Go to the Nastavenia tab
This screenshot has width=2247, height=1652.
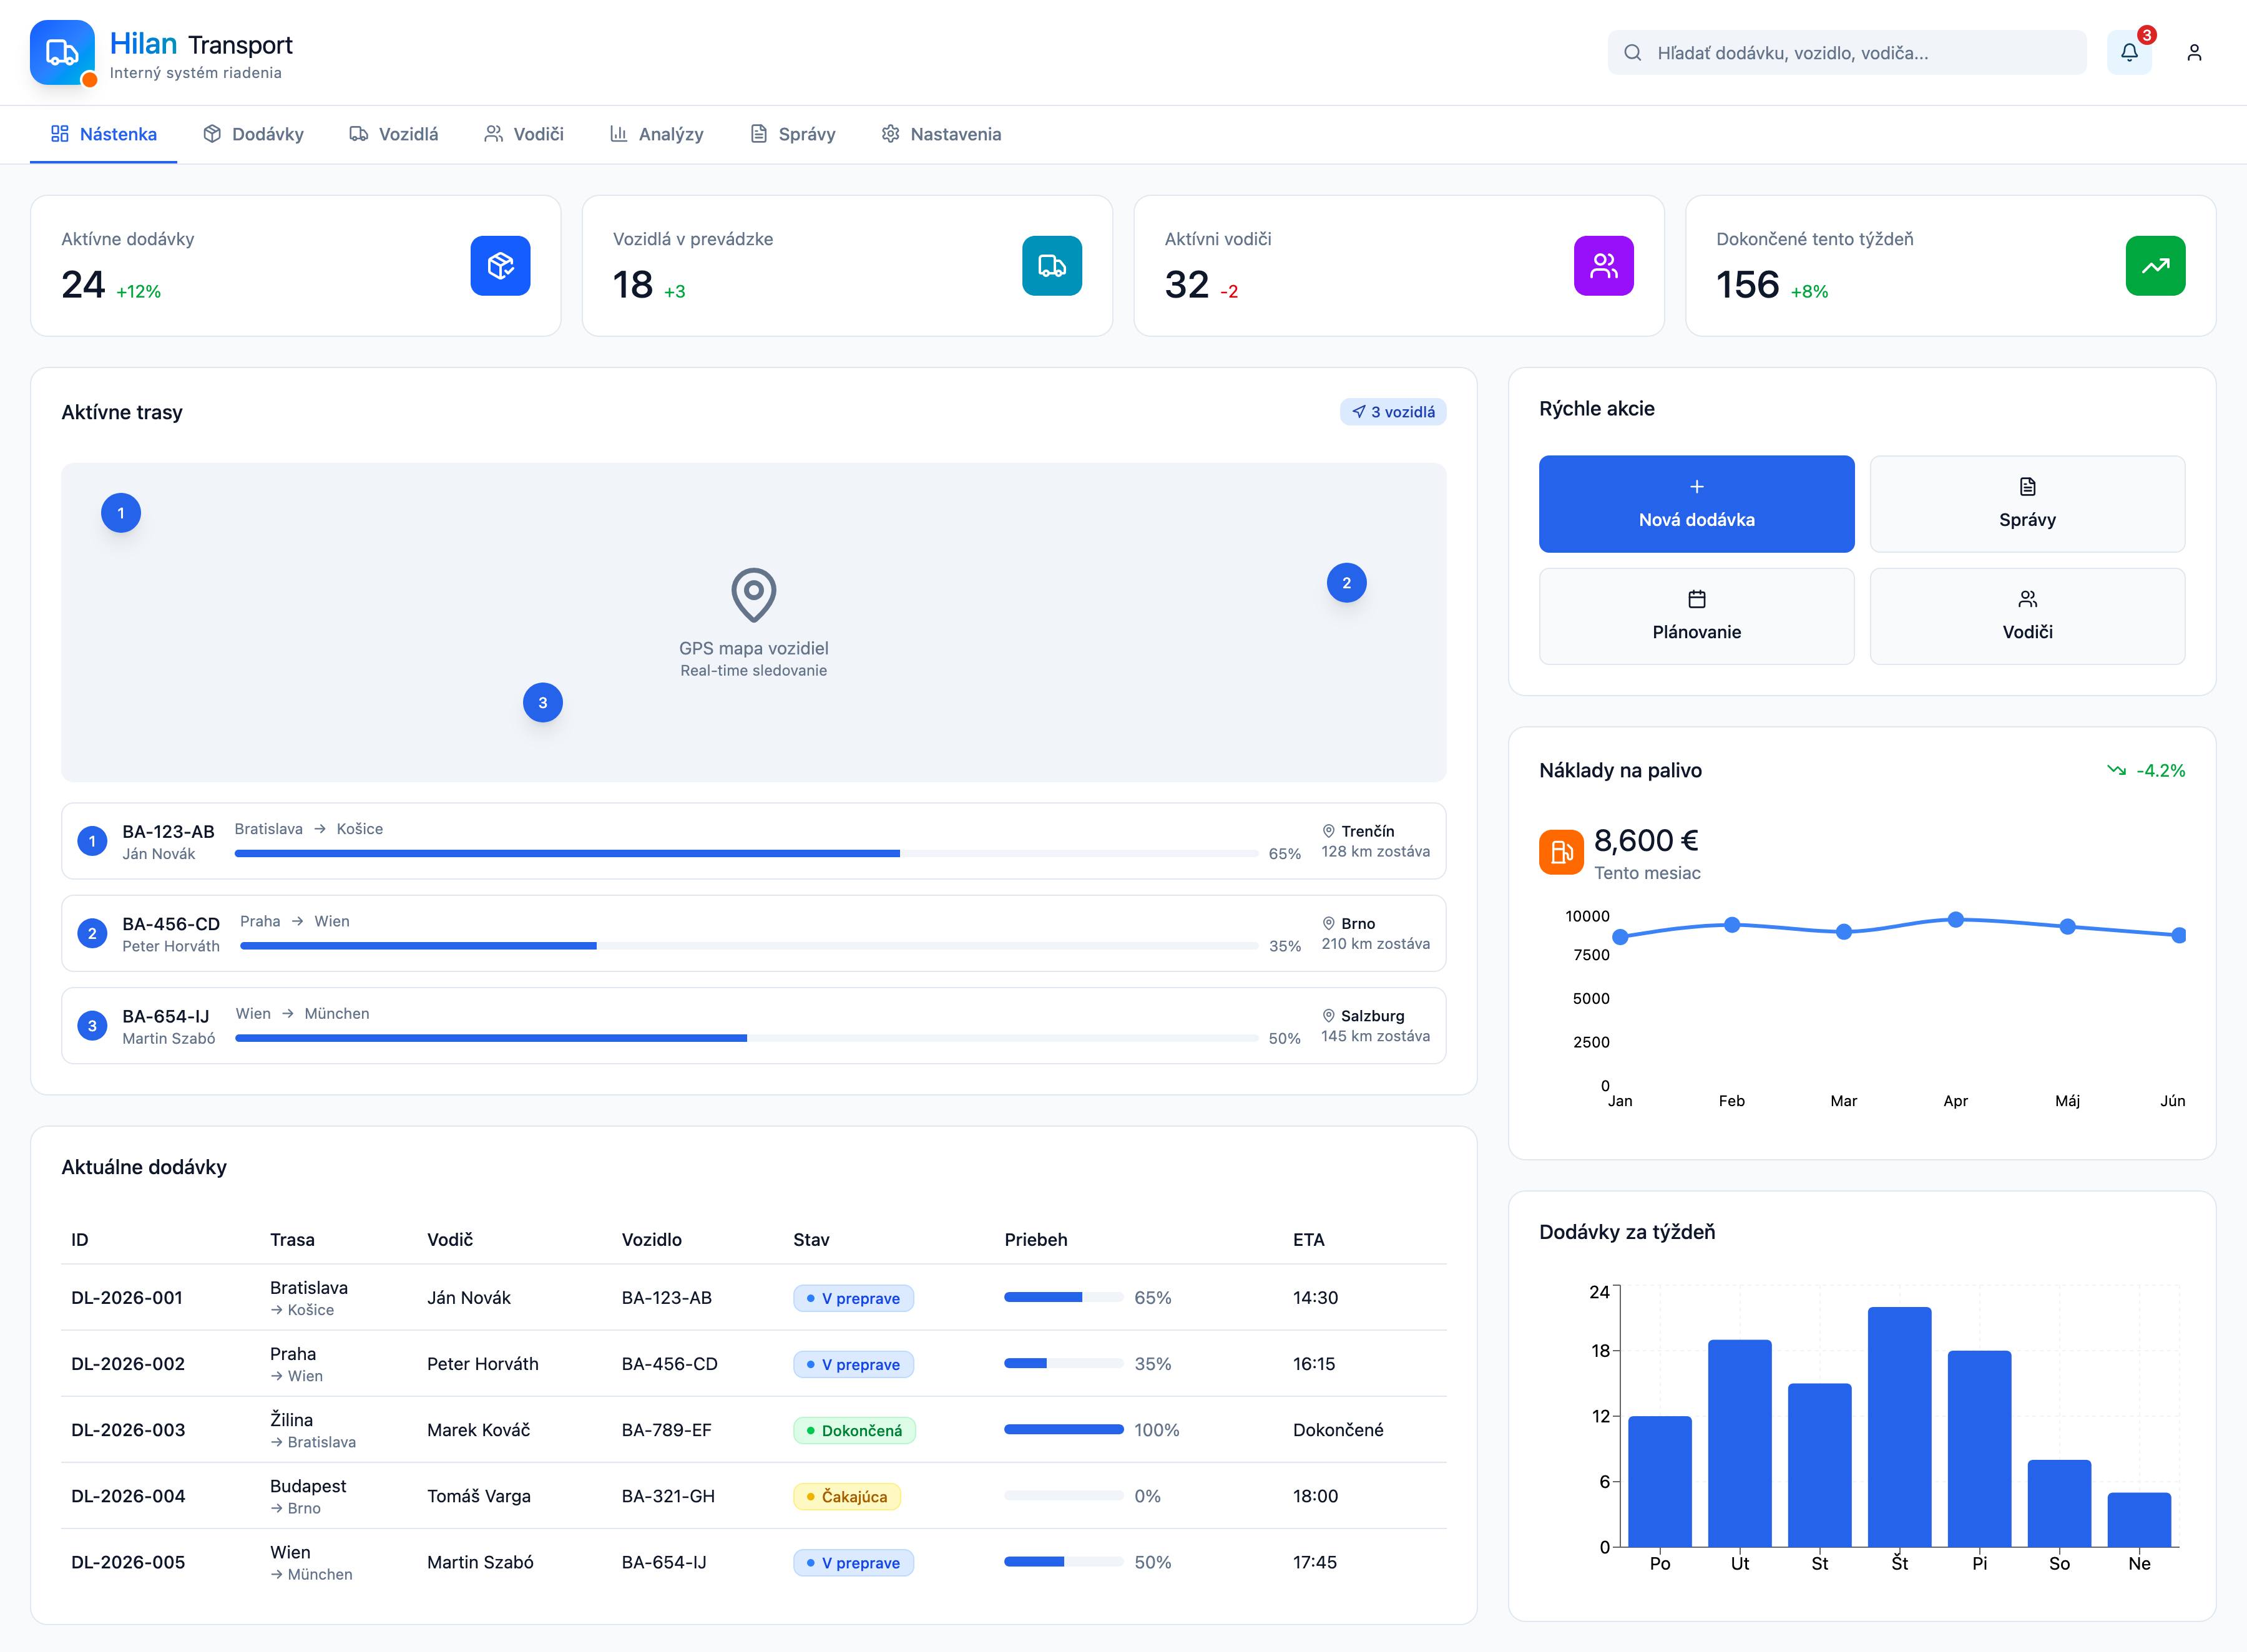(x=941, y=134)
